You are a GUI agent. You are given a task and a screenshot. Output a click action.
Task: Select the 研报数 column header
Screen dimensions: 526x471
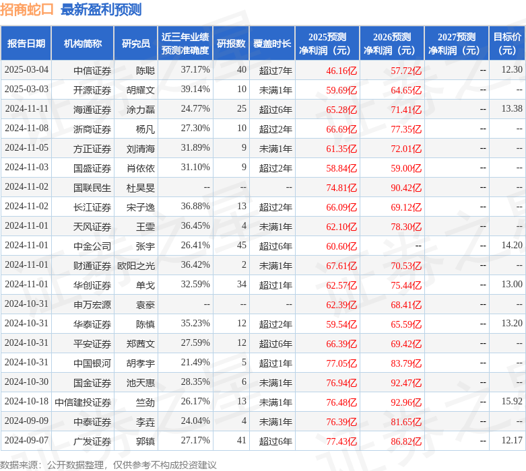click(x=231, y=43)
